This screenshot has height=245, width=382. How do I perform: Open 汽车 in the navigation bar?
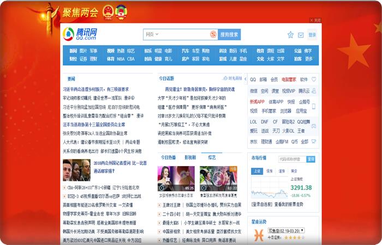pyautogui.click(x=186, y=51)
